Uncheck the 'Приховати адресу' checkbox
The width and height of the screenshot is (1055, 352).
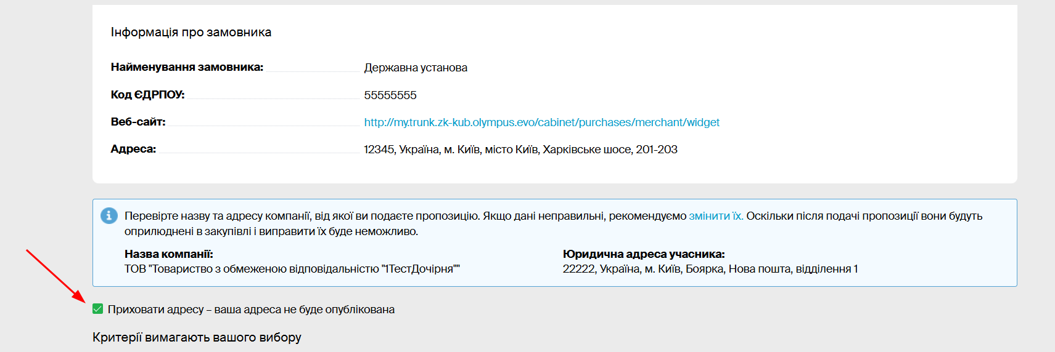pos(97,309)
